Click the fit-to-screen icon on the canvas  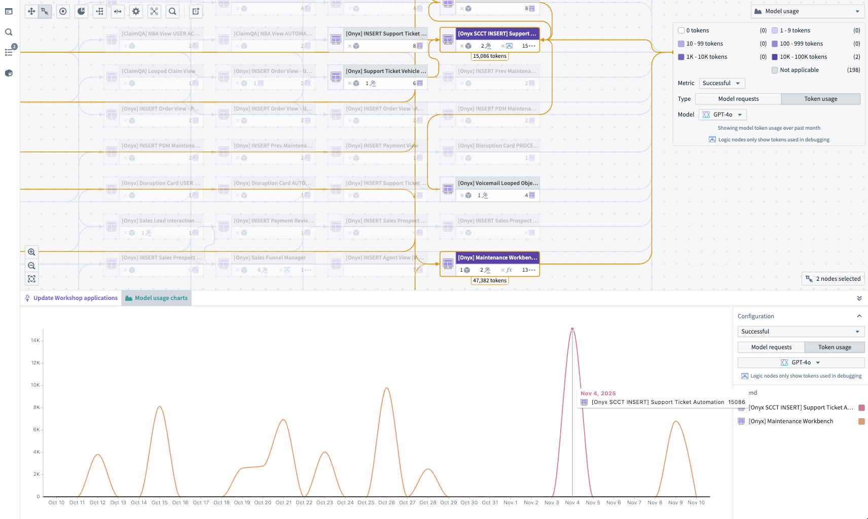(x=31, y=279)
